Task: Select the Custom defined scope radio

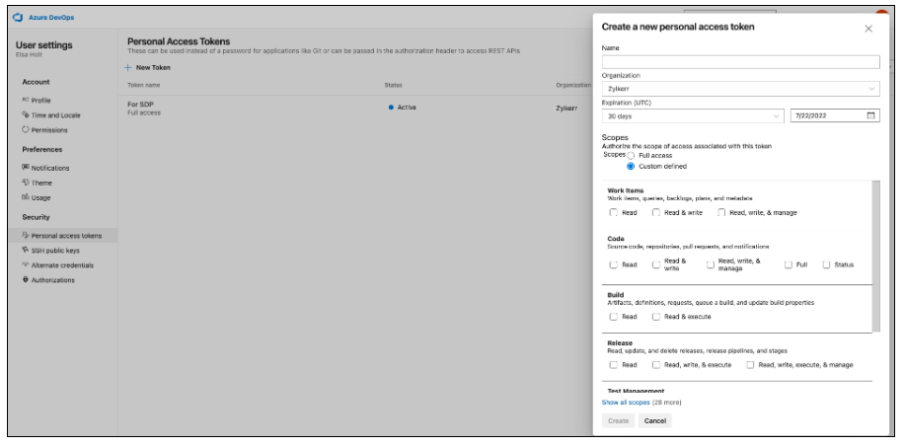Action: pyautogui.click(x=631, y=166)
